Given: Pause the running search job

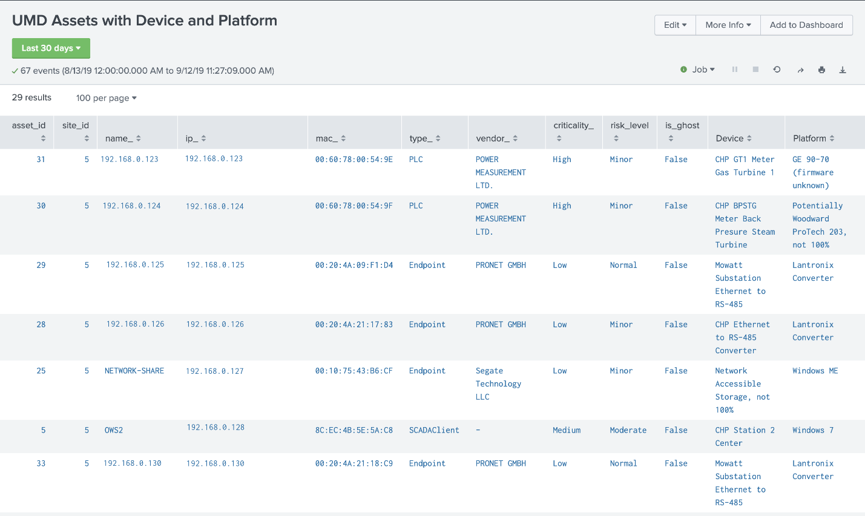Looking at the screenshot, I should click(x=735, y=70).
